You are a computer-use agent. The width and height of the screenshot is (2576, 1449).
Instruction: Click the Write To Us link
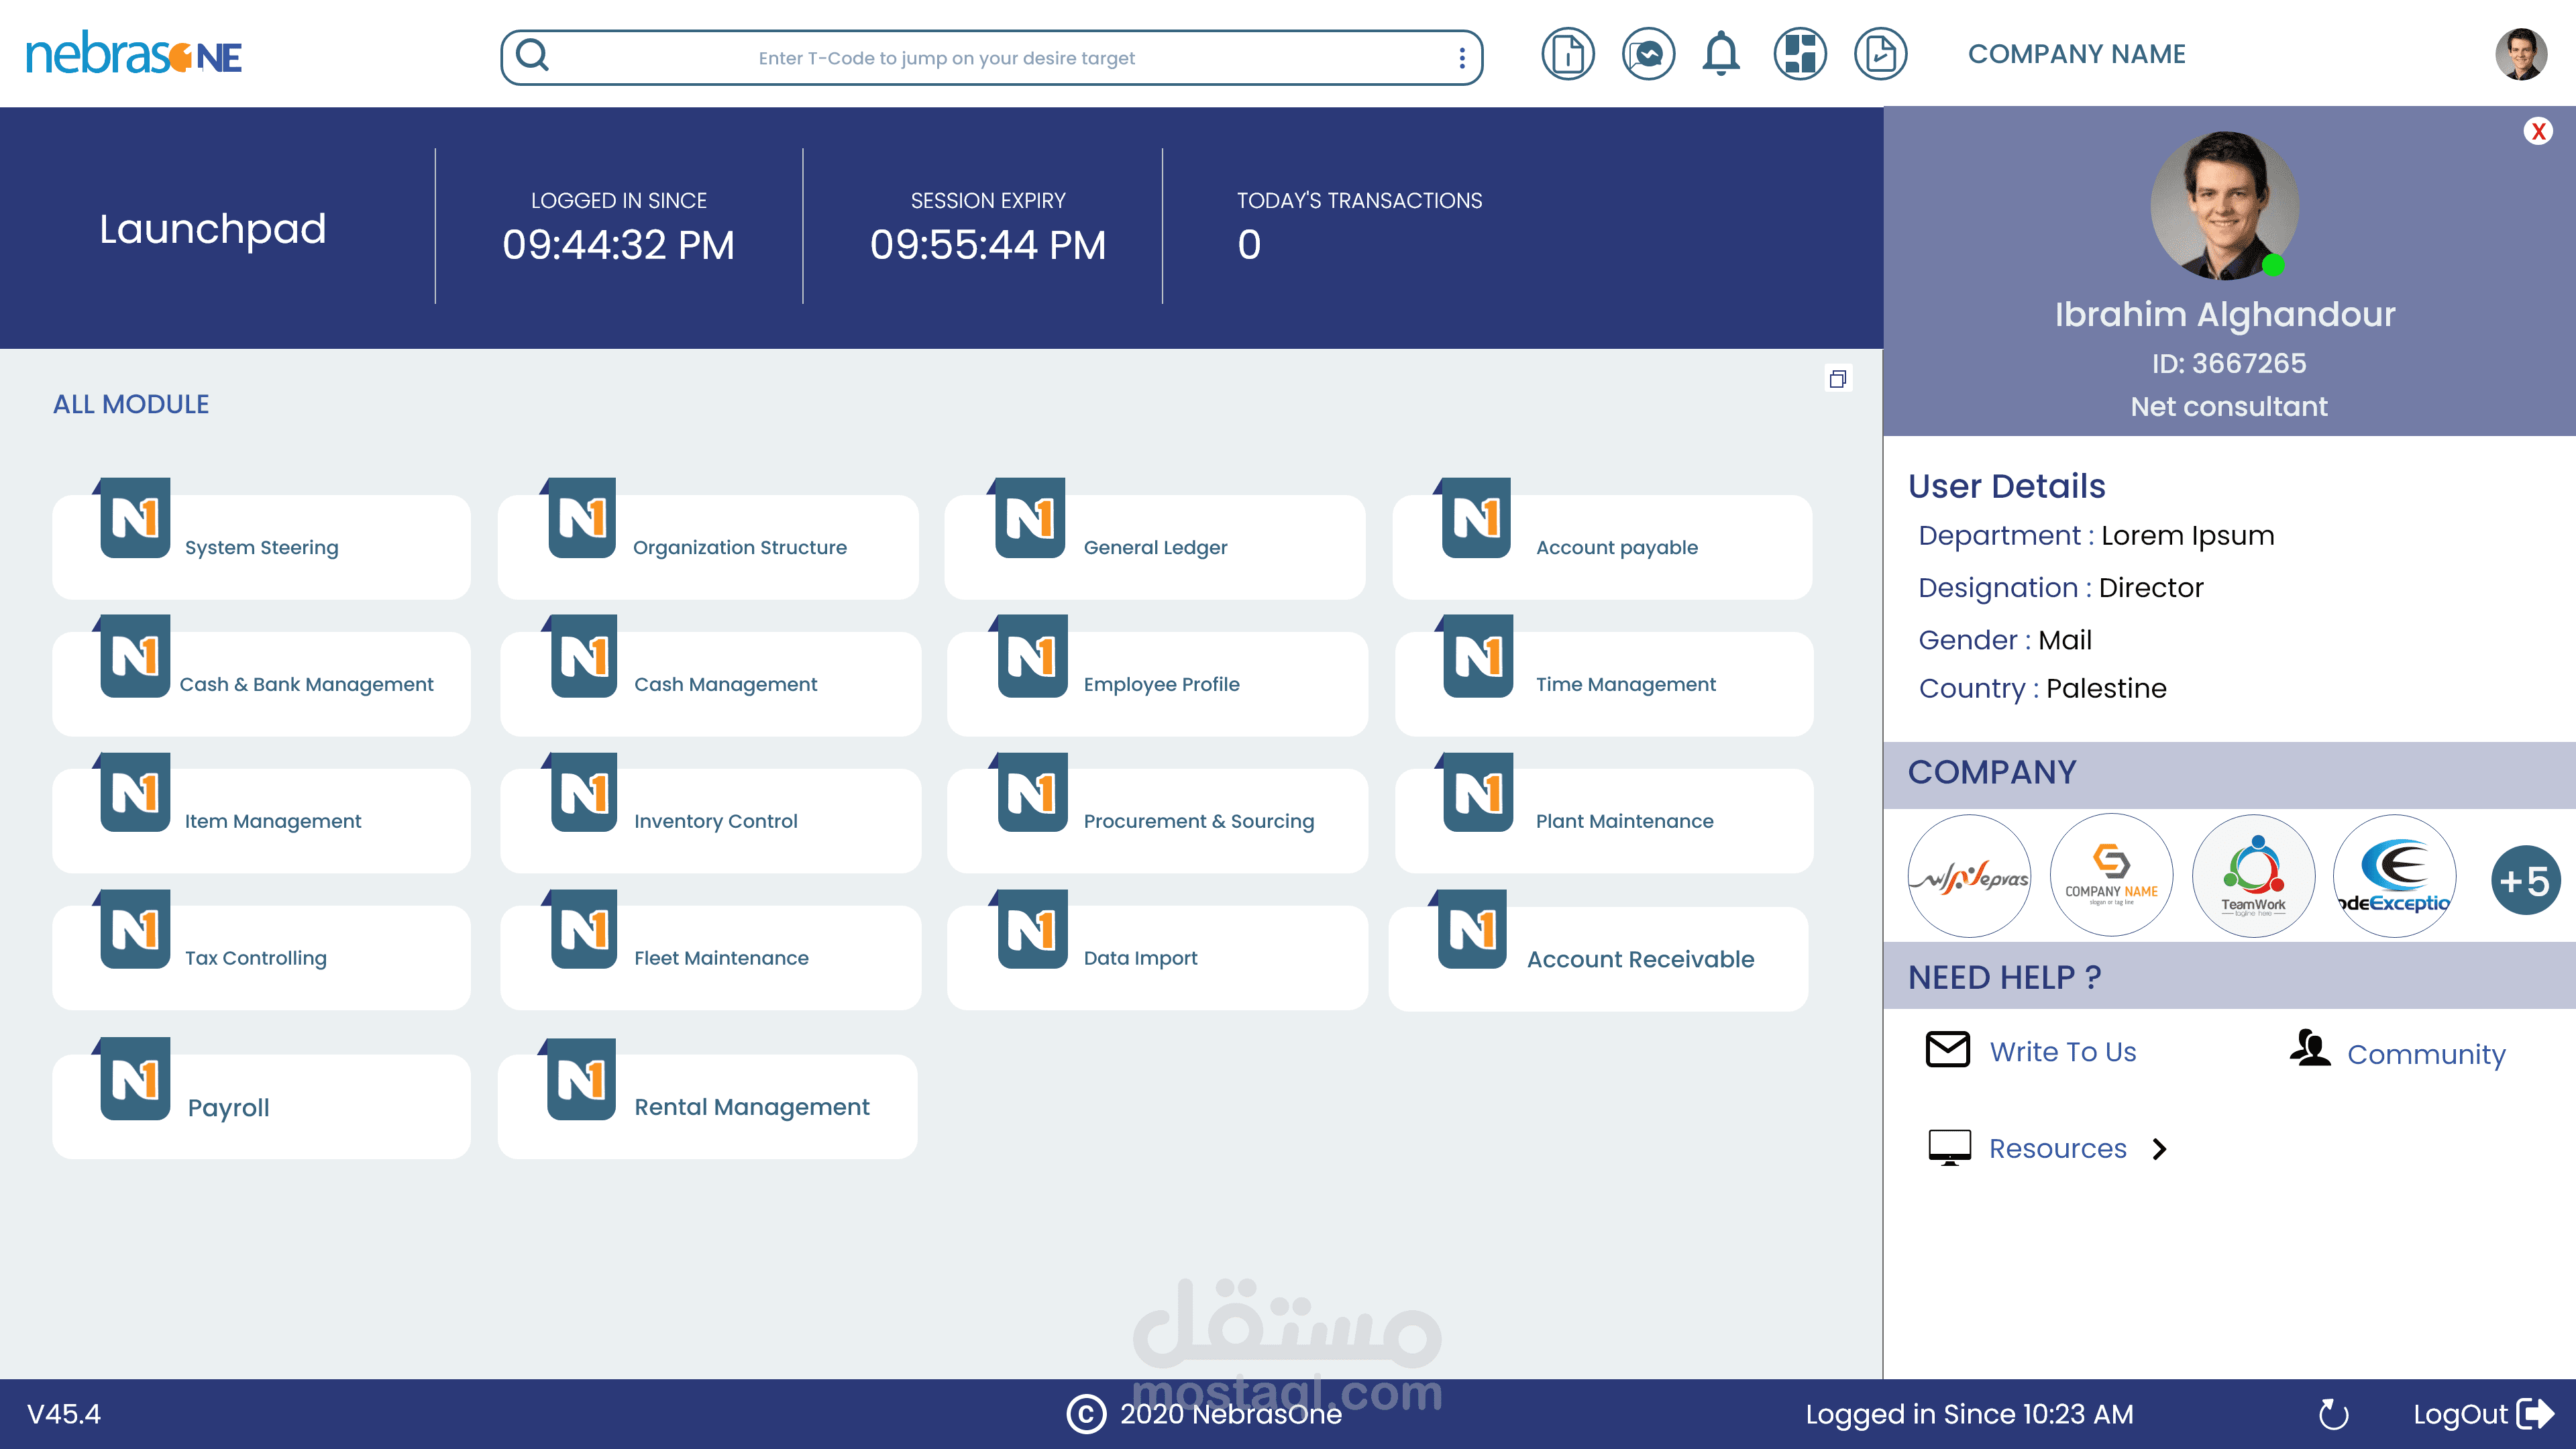pyautogui.click(x=2062, y=1051)
